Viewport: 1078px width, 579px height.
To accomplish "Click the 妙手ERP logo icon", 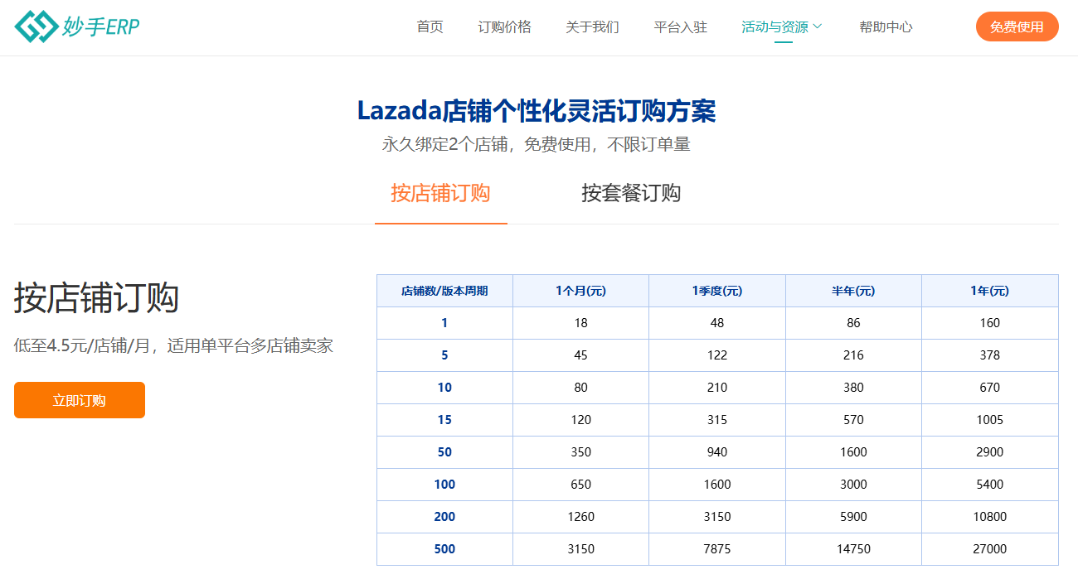I will click(x=36, y=27).
